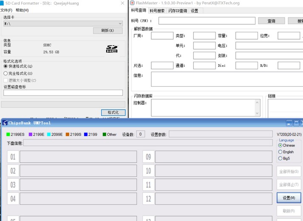
Task: Click the up arrow in 控制器 list scrollbar
Action: click(x=257, y=103)
